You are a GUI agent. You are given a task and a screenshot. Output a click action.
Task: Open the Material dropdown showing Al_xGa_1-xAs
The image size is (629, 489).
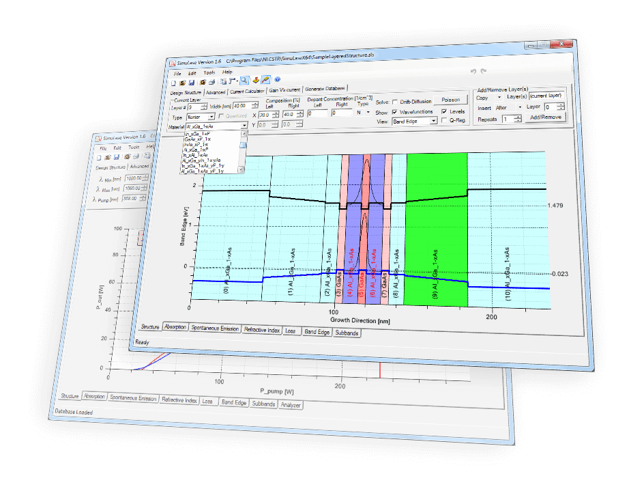click(216, 126)
